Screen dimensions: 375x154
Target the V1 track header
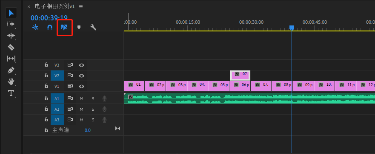pos(57,87)
